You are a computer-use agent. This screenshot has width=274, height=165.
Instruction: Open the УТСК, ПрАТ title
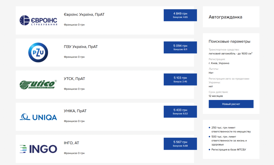click(74, 79)
